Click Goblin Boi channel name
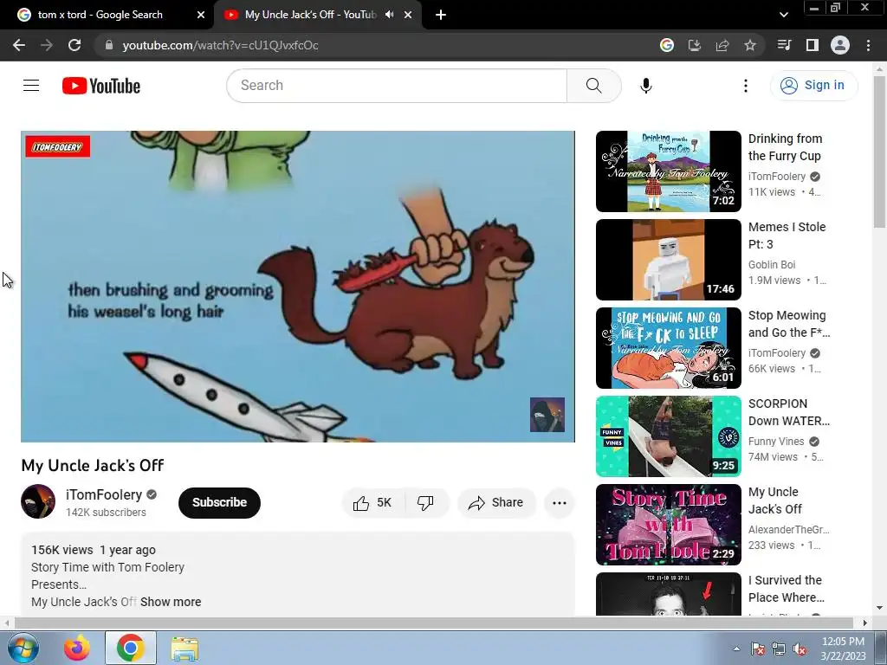887x665 pixels. coord(772,265)
